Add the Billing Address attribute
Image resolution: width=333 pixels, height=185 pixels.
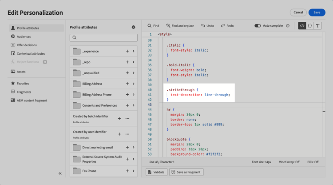point(127,84)
